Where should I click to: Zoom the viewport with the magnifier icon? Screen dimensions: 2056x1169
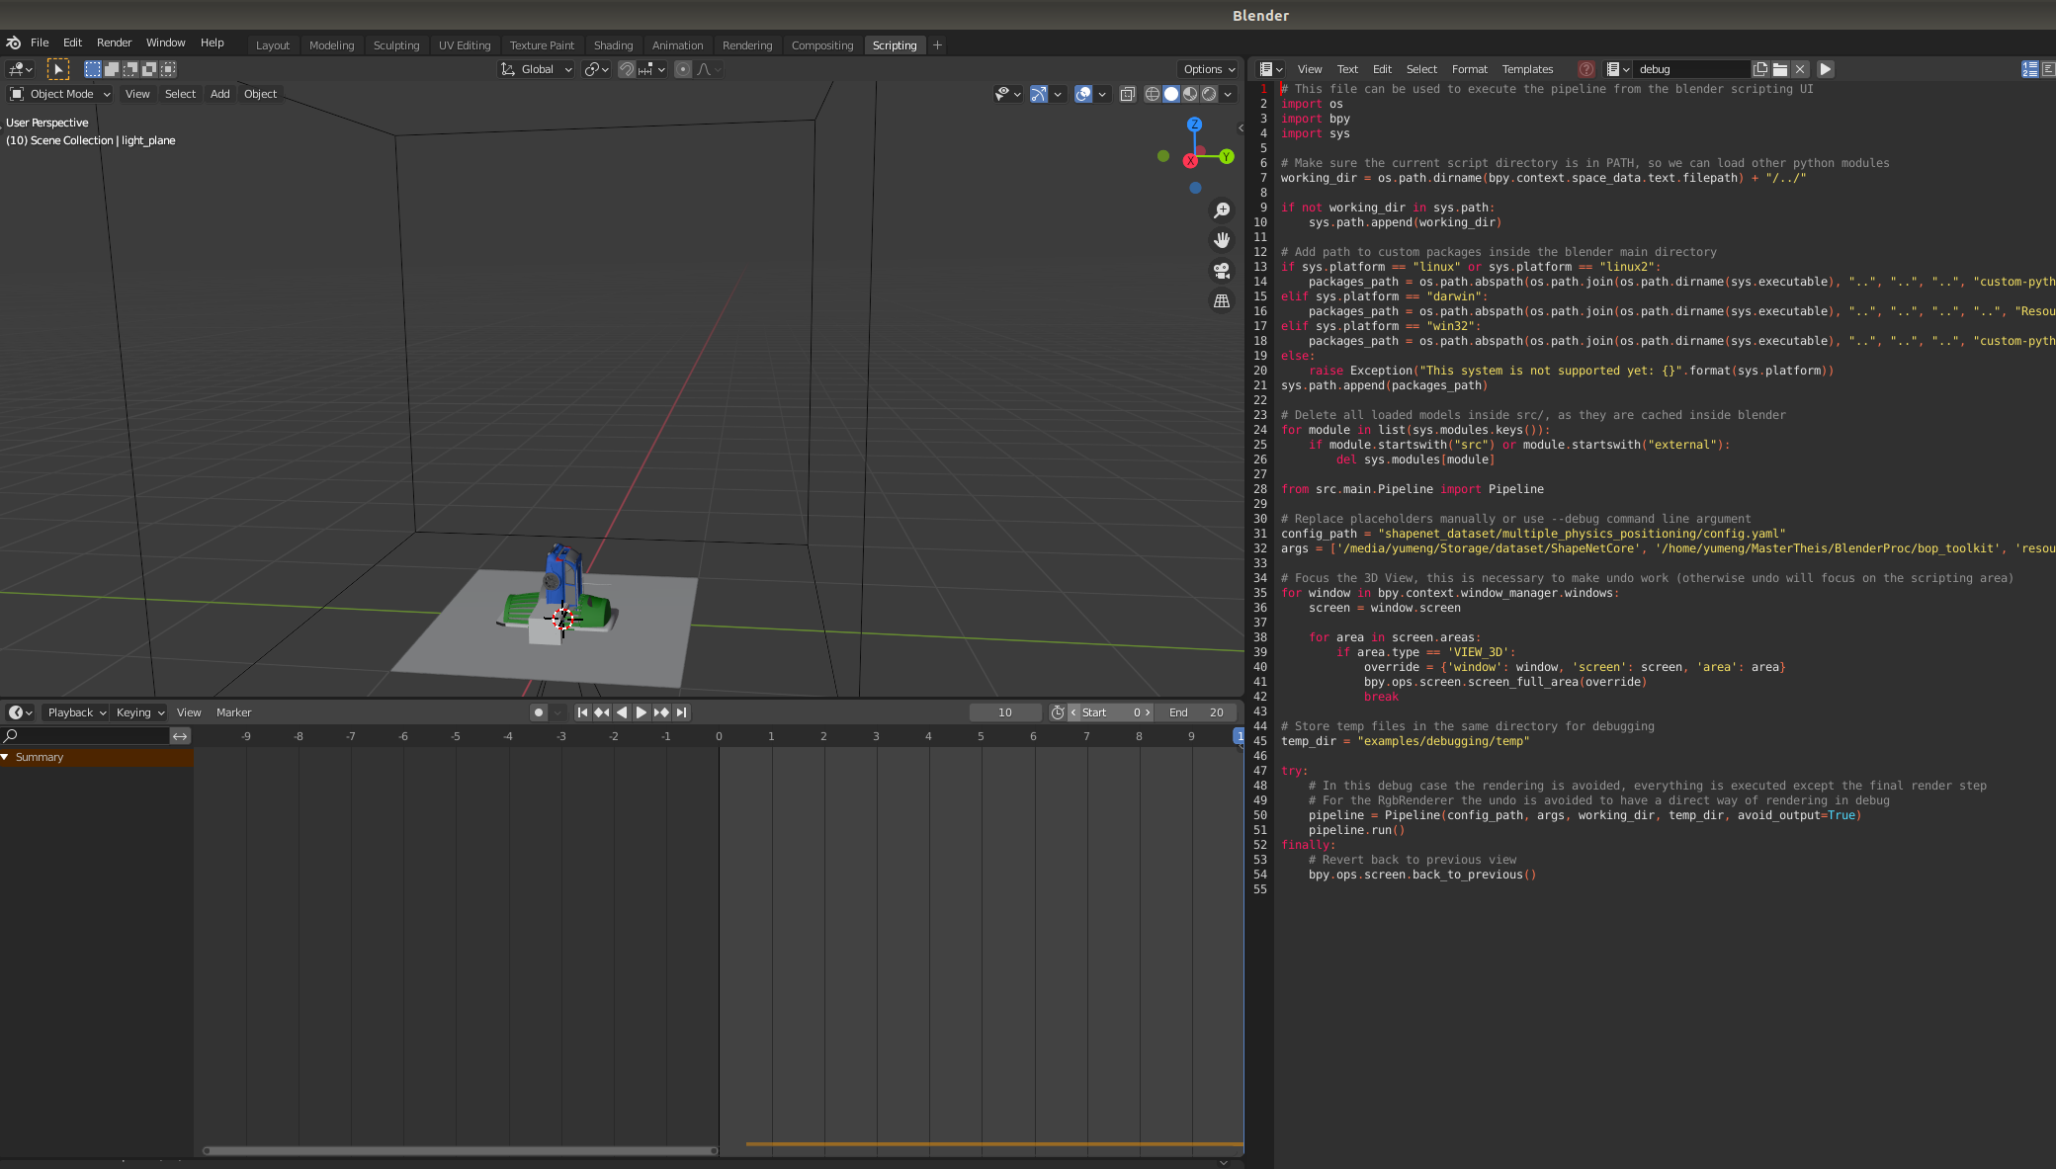[x=1222, y=209]
